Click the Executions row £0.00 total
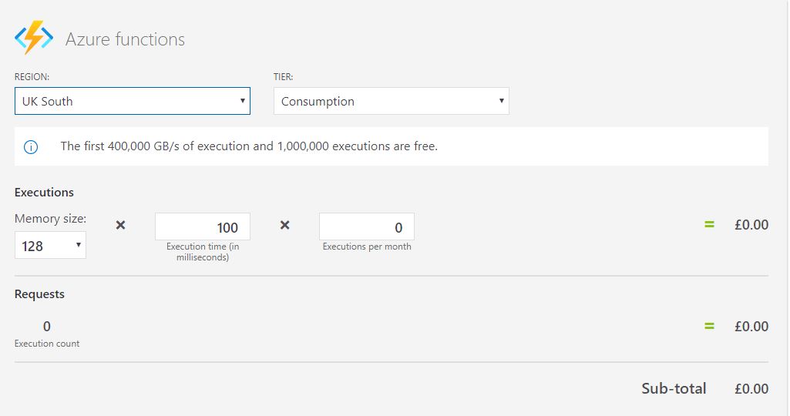 [751, 225]
